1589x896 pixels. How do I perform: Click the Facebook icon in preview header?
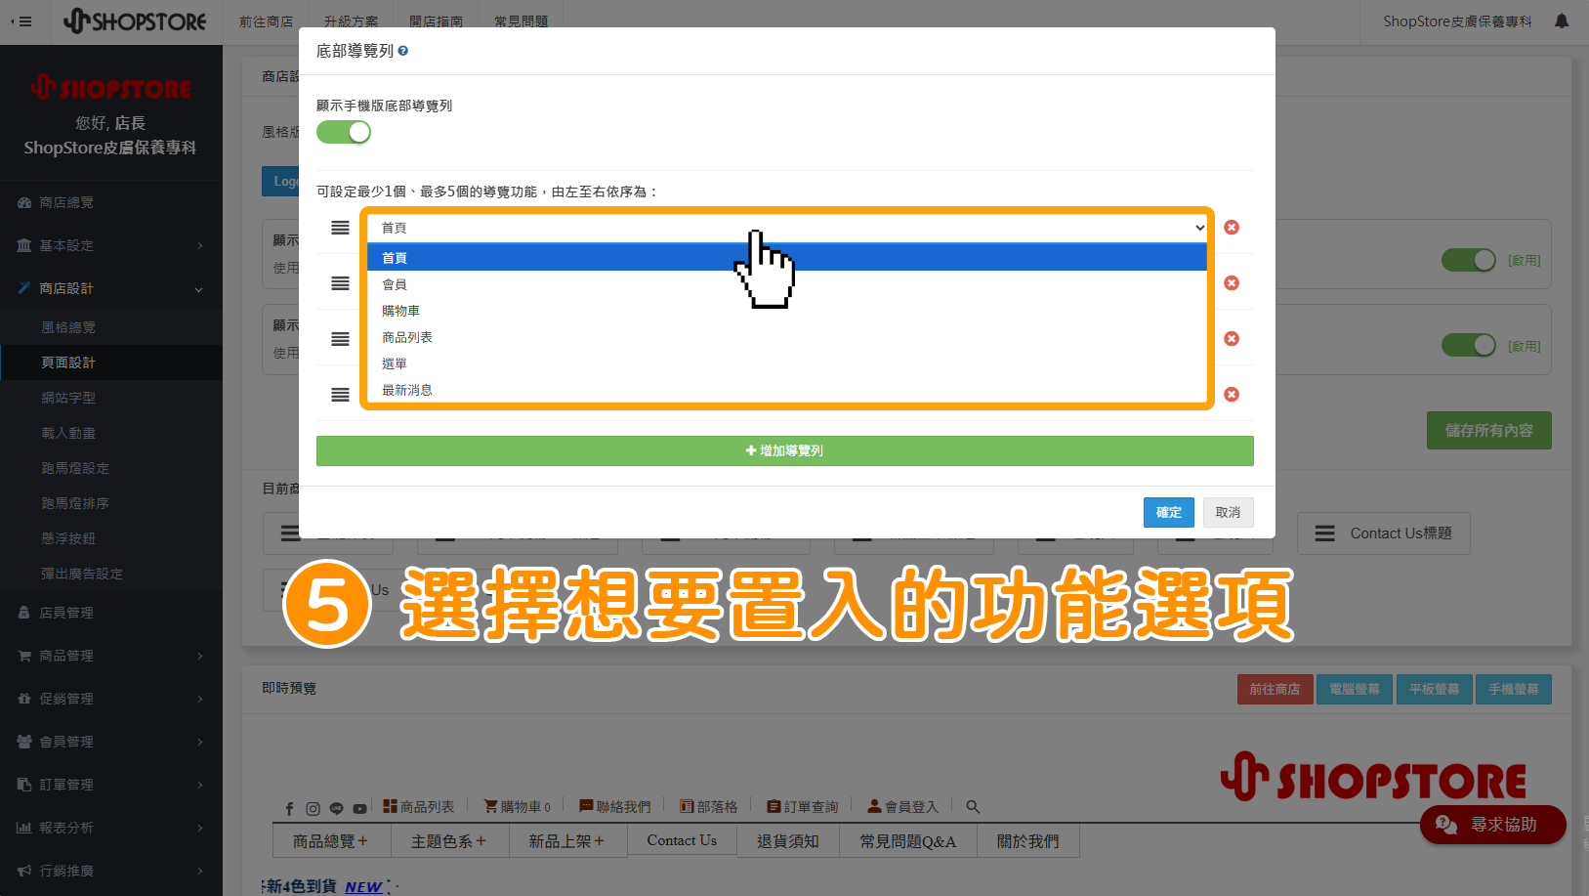289,808
